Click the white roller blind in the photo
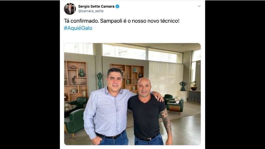This screenshot has width=265, height=149. coord(166,79)
